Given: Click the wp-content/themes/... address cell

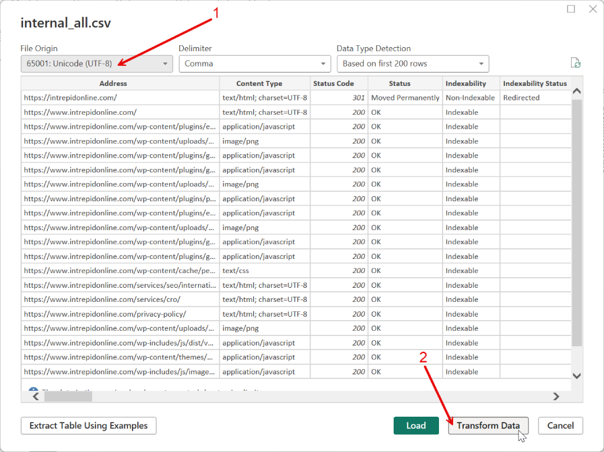Looking at the screenshot, I should click(120, 357).
